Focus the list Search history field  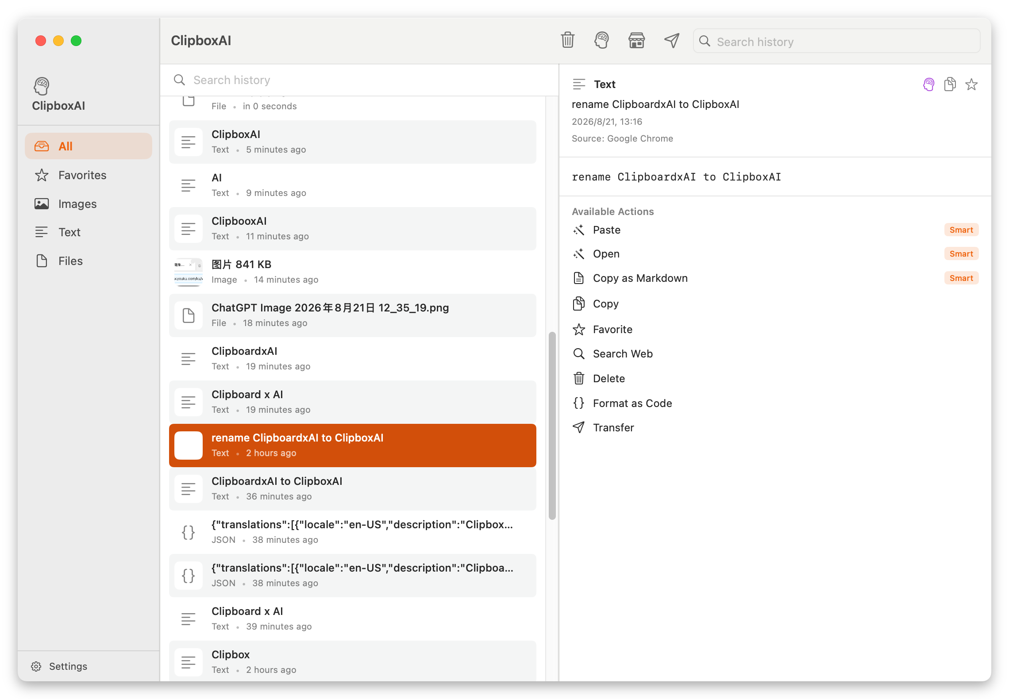[x=359, y=80]
